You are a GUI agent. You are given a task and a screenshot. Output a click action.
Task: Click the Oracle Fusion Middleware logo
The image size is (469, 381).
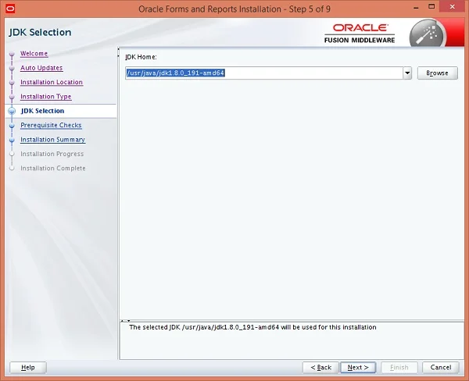click(x=360, y=33)
